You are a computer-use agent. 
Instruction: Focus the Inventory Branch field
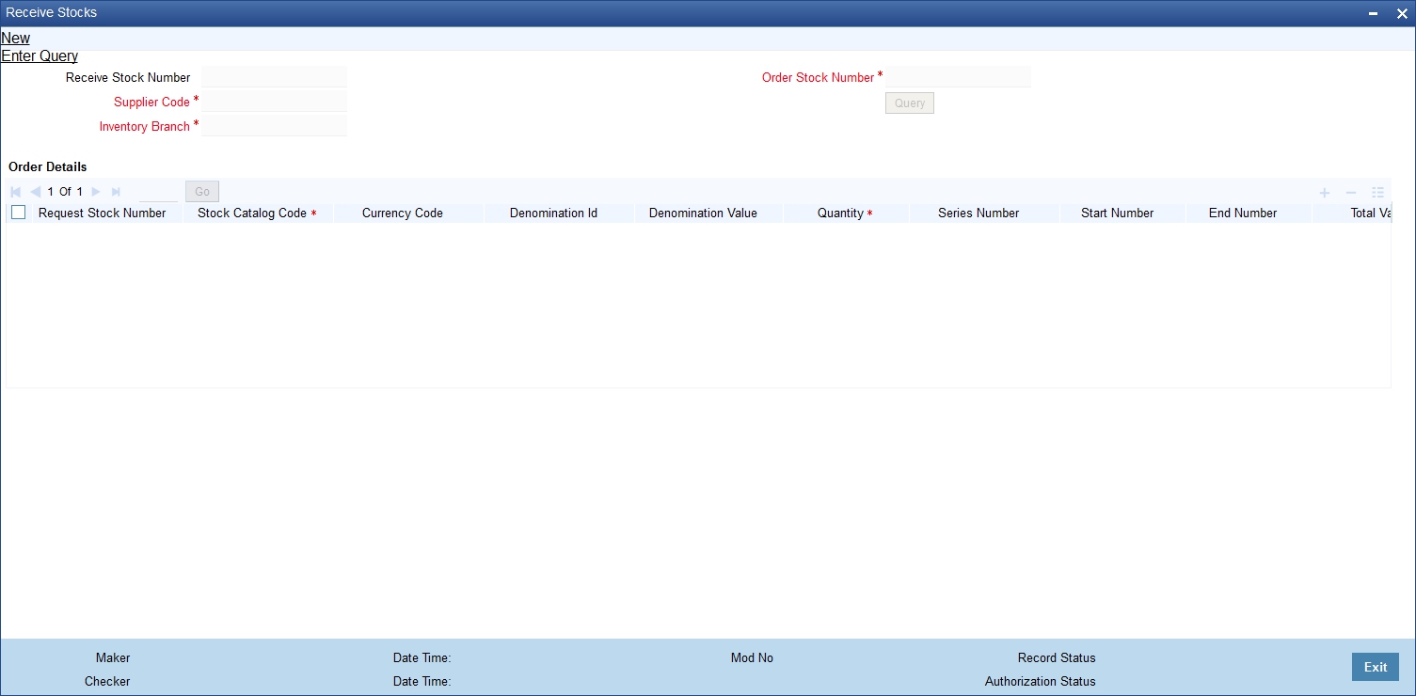click(x=275, y=126)
